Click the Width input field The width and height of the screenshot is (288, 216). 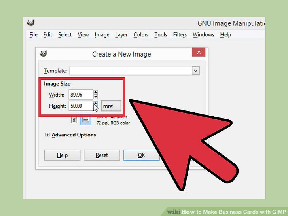(81, 95)
